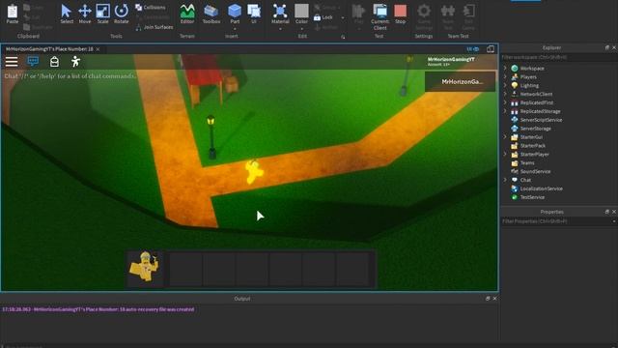Screen dimensions: 618x348
Task: Click the Current: Client view switch
Action: tap(379, 16)
